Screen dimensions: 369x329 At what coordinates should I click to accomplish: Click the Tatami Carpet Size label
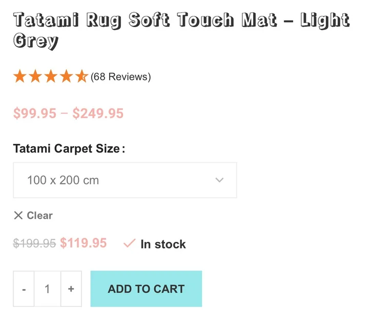69,149
